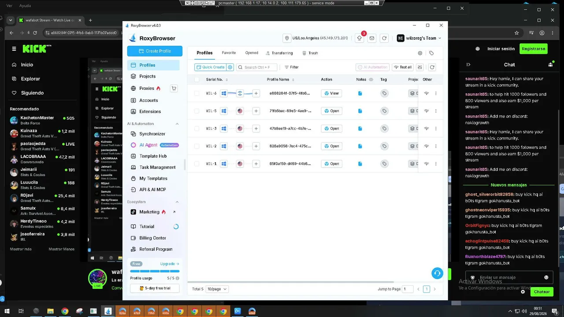The image size is (564, 317).
Task: Switch to the Trash tab
Action: click(310, 53)
